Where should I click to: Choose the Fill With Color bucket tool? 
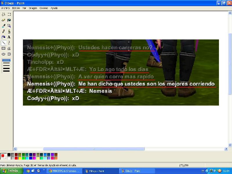[x=9, y=20]
